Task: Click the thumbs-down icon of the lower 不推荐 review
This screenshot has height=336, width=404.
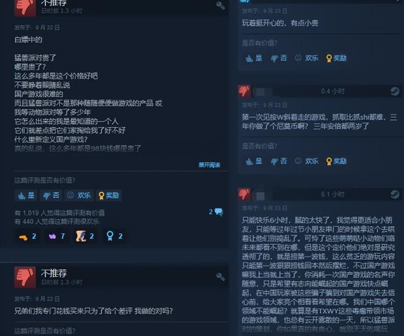Action: 25,277
